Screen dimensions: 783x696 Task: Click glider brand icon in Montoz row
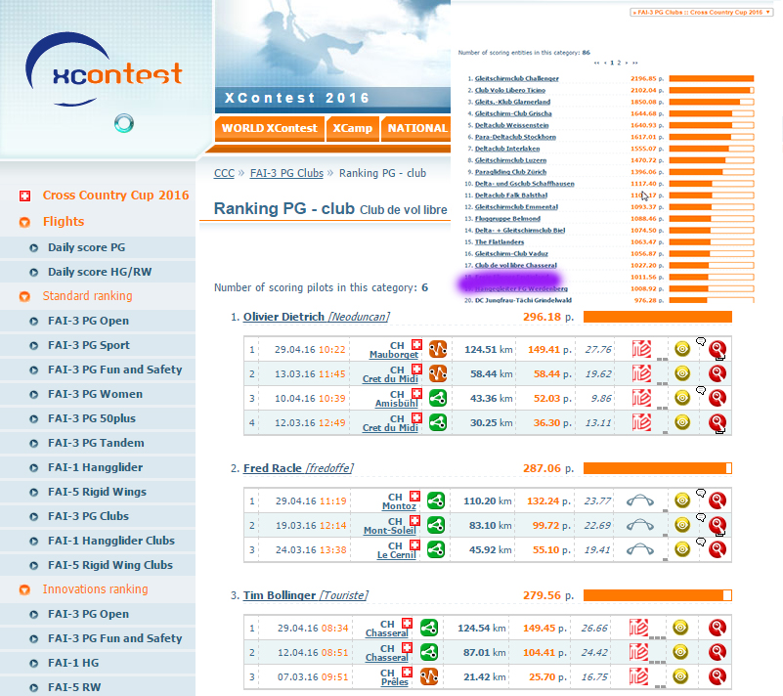pos(640,500)
